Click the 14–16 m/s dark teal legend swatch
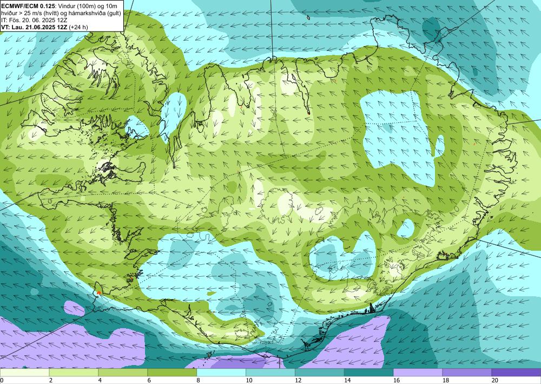Image resolution: width=541 pixels, height=384 pixels. [x=368, y=373]
